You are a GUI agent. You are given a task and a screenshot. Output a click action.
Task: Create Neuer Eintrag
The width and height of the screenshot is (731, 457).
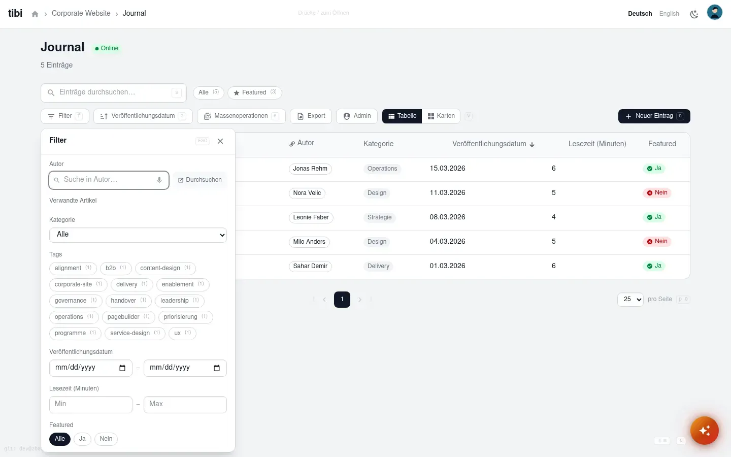(654, 116)
